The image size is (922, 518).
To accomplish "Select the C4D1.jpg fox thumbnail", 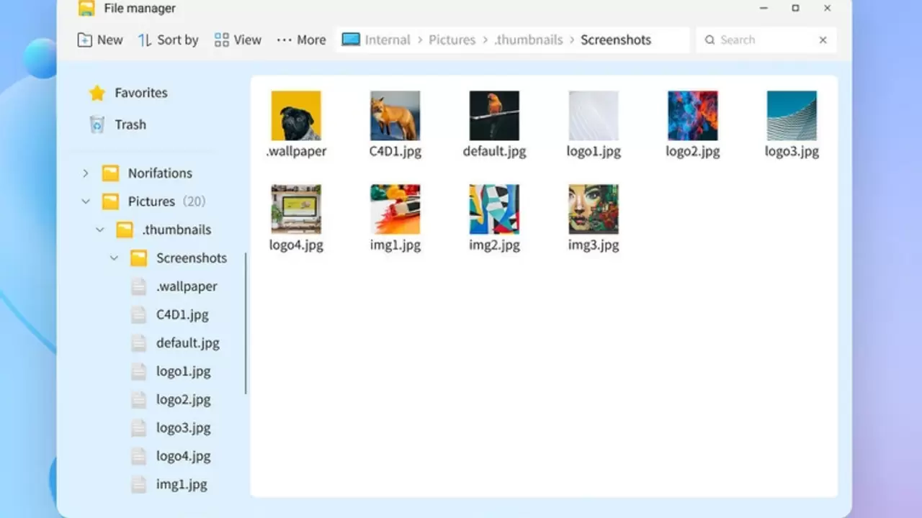I will (x=395, y=116).
